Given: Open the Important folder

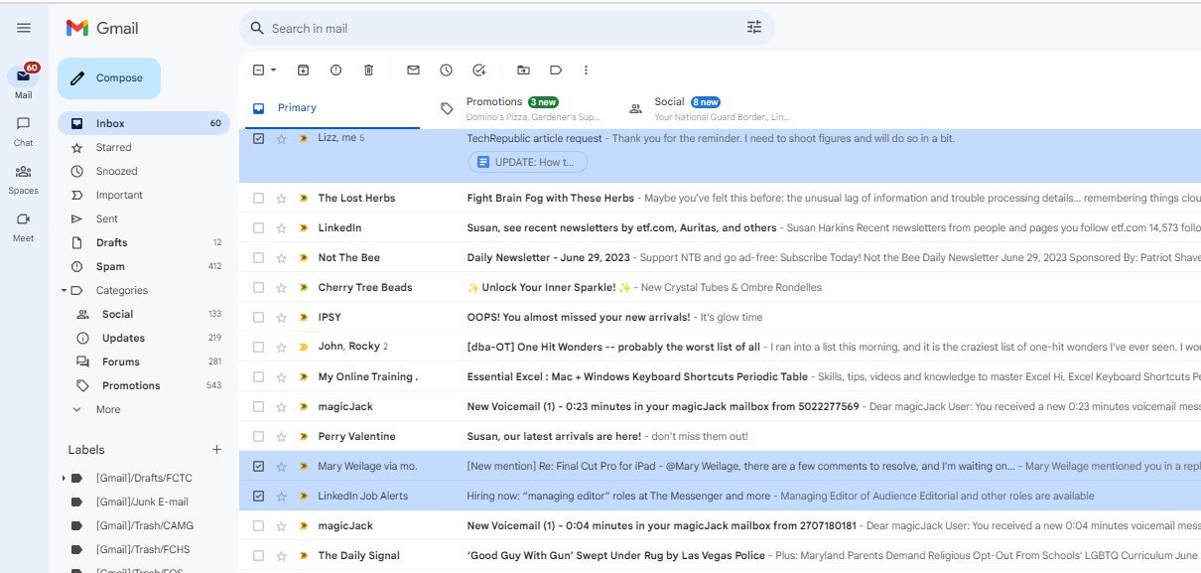Looking at the screenshot, I should pos(144,195).
